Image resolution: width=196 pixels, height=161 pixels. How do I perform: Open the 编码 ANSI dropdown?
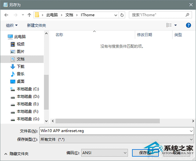[105, 153]
